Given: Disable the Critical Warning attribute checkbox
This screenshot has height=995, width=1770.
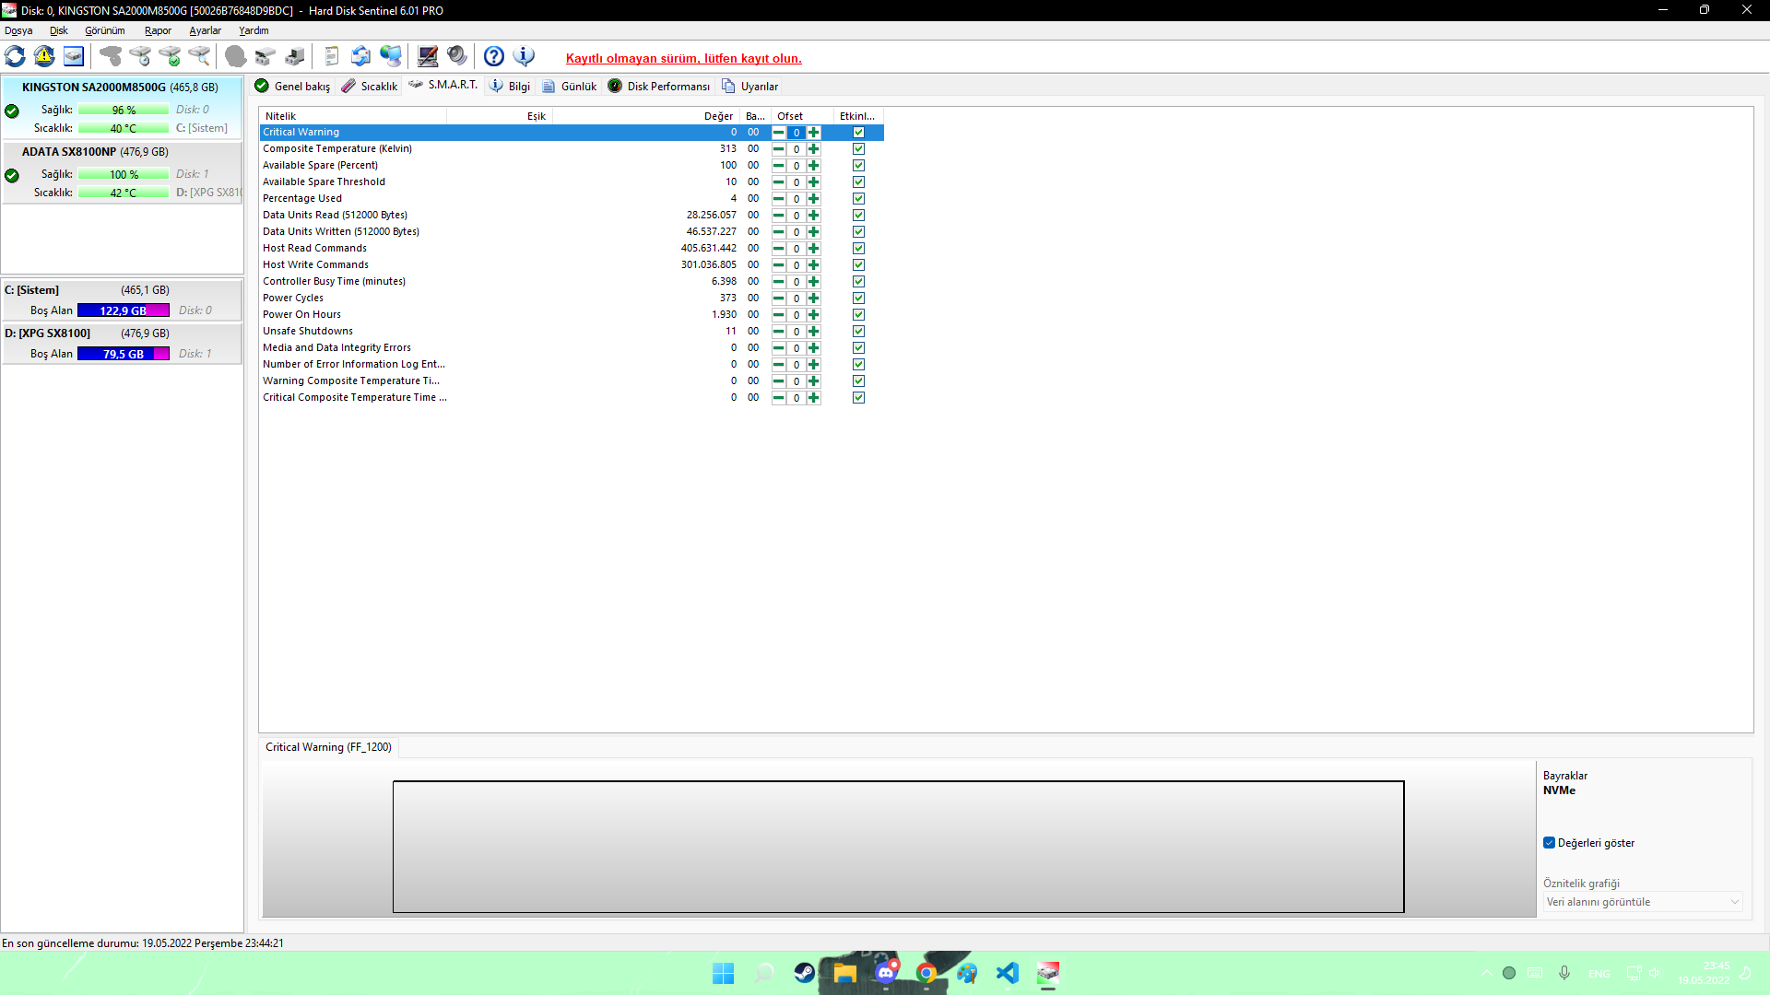Looking at the screenshot, I should point(858,133).
